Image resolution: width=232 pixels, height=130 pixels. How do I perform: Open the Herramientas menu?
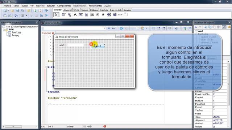95,6
